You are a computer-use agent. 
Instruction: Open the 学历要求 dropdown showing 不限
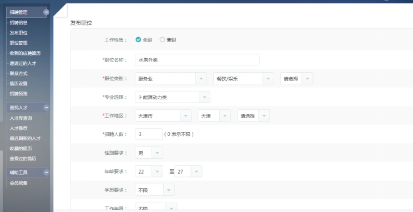click(155, 190)
